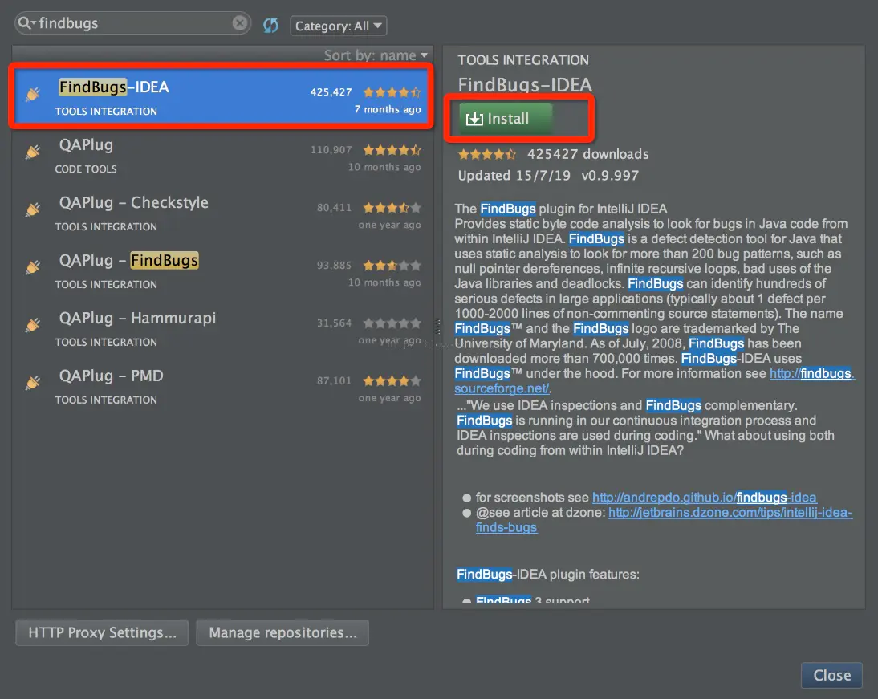This screenshot has height=699, width=878.
Task: Clear the findbugs search text
Action: pos(240,23)
